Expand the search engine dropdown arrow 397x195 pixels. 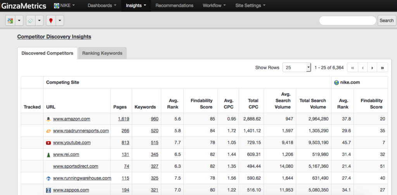[19, 21]
